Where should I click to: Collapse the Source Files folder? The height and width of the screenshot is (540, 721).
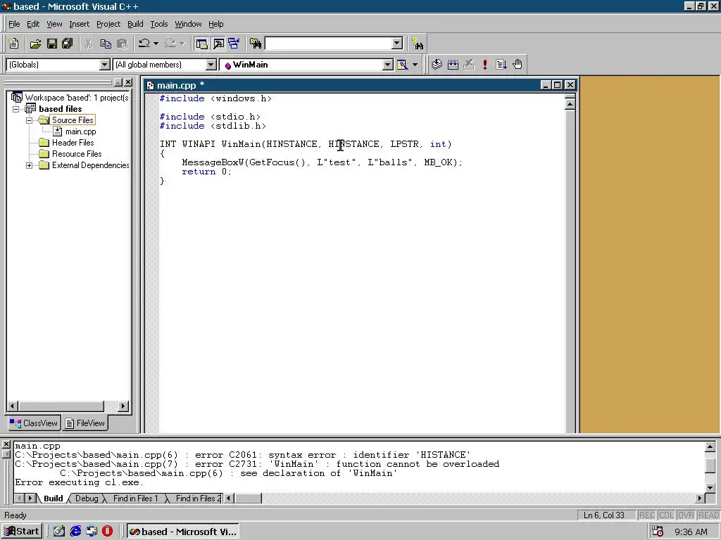point(29,120)
